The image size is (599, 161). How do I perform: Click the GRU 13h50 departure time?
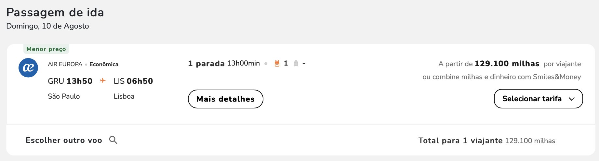coord(70,81)
